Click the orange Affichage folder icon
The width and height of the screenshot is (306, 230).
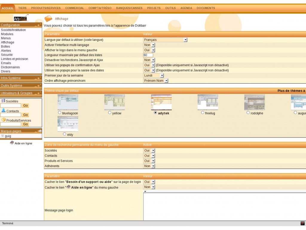click(48, 19)
